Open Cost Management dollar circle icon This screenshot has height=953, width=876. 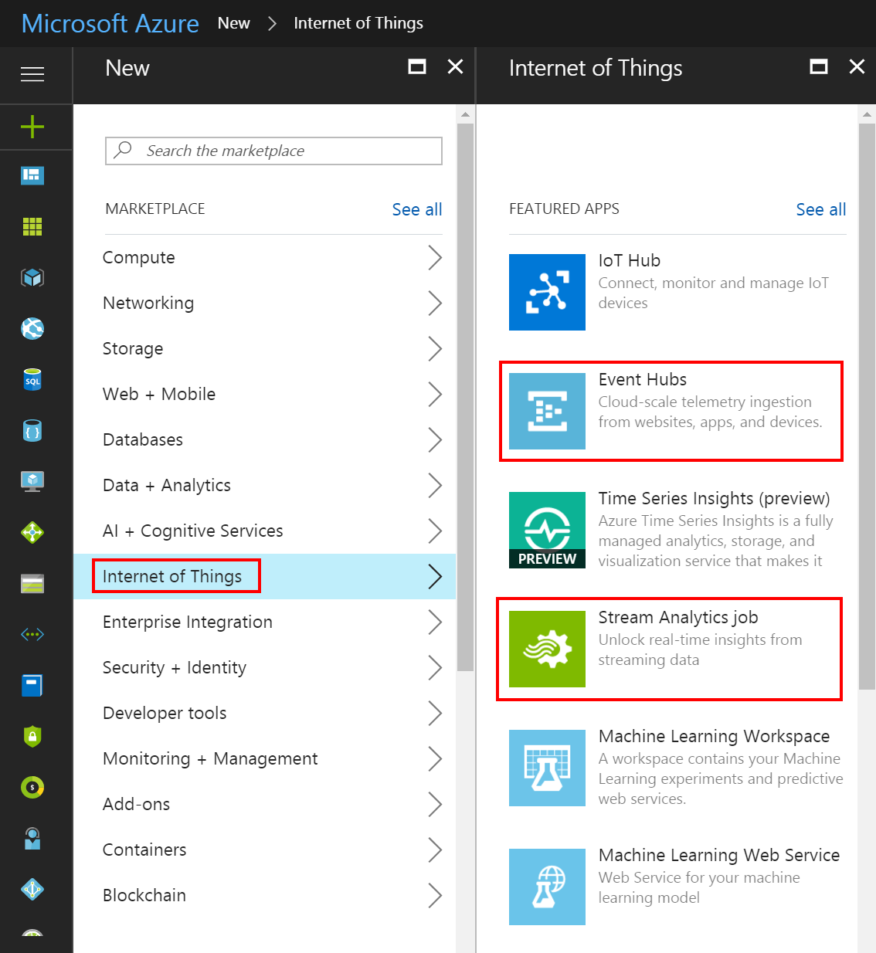tap(32, 787)
